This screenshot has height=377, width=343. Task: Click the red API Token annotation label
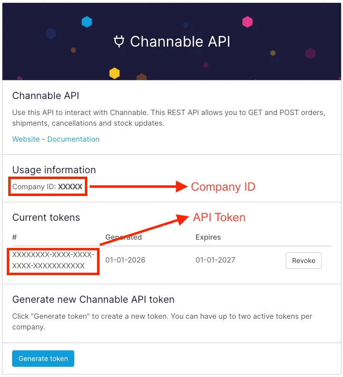click(219, 218)
